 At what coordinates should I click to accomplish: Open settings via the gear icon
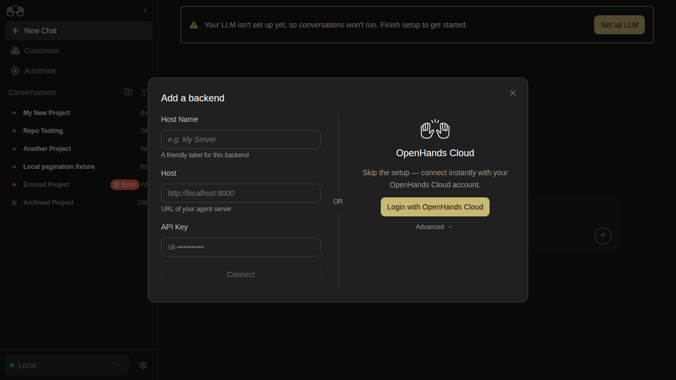143,365
